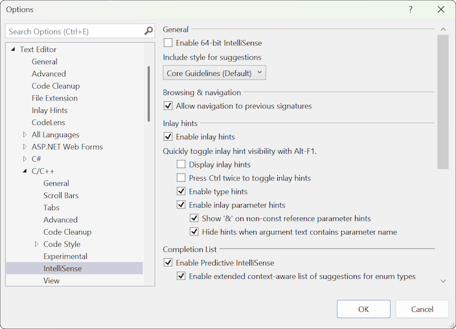Select CodeLens in the options tree
Viewport: 456px width, 329px height.
(x=49, y=123)
